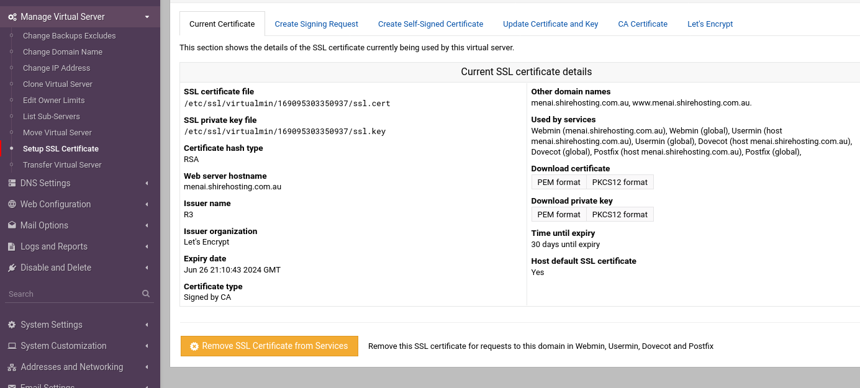Download private key in PKCS12 format

click(x=620, y=214)
